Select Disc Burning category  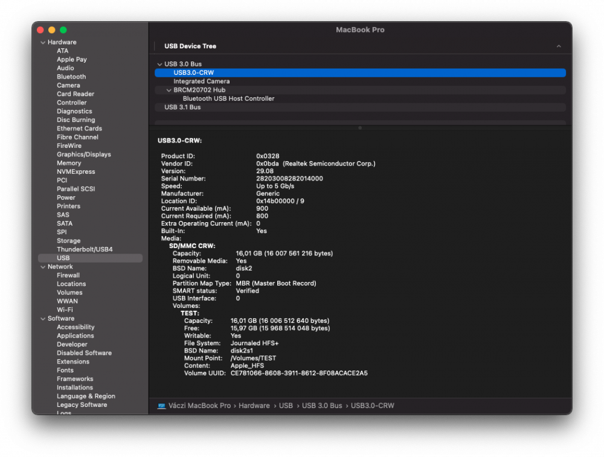(x=76, y=120)
